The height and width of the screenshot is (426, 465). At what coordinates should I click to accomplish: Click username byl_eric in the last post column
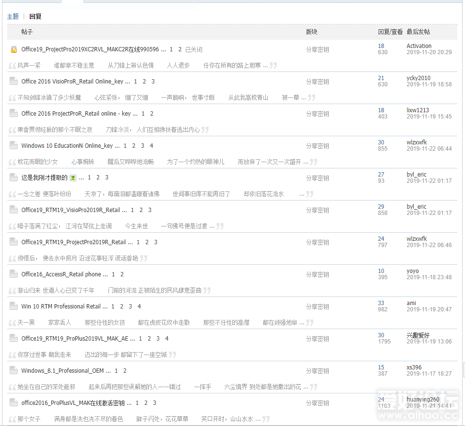click(x=416, y=174)
